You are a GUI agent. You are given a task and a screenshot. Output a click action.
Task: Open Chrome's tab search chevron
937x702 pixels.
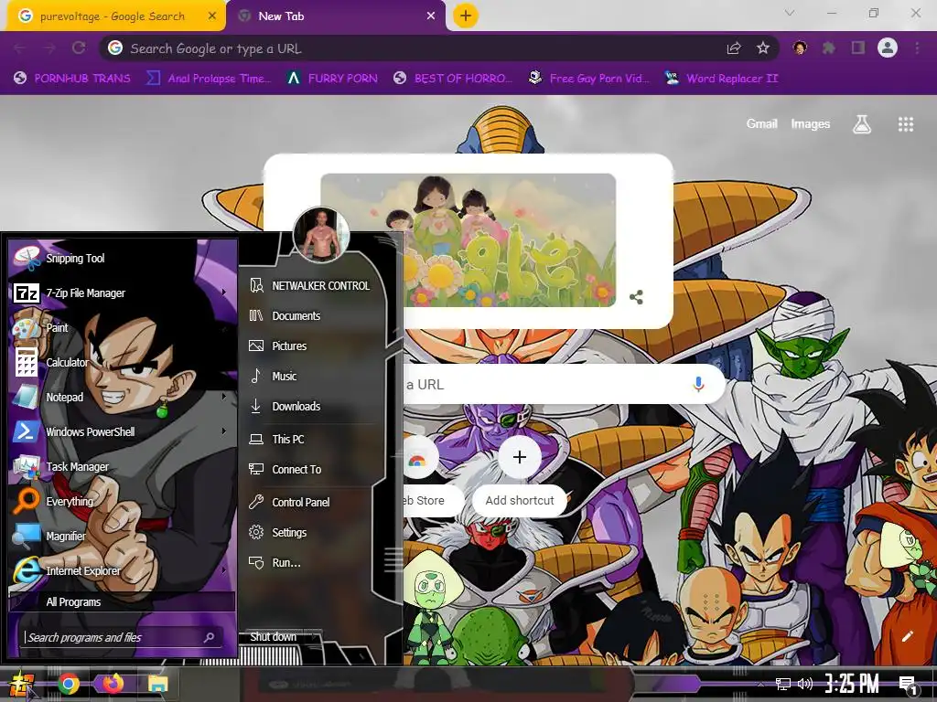790,13
